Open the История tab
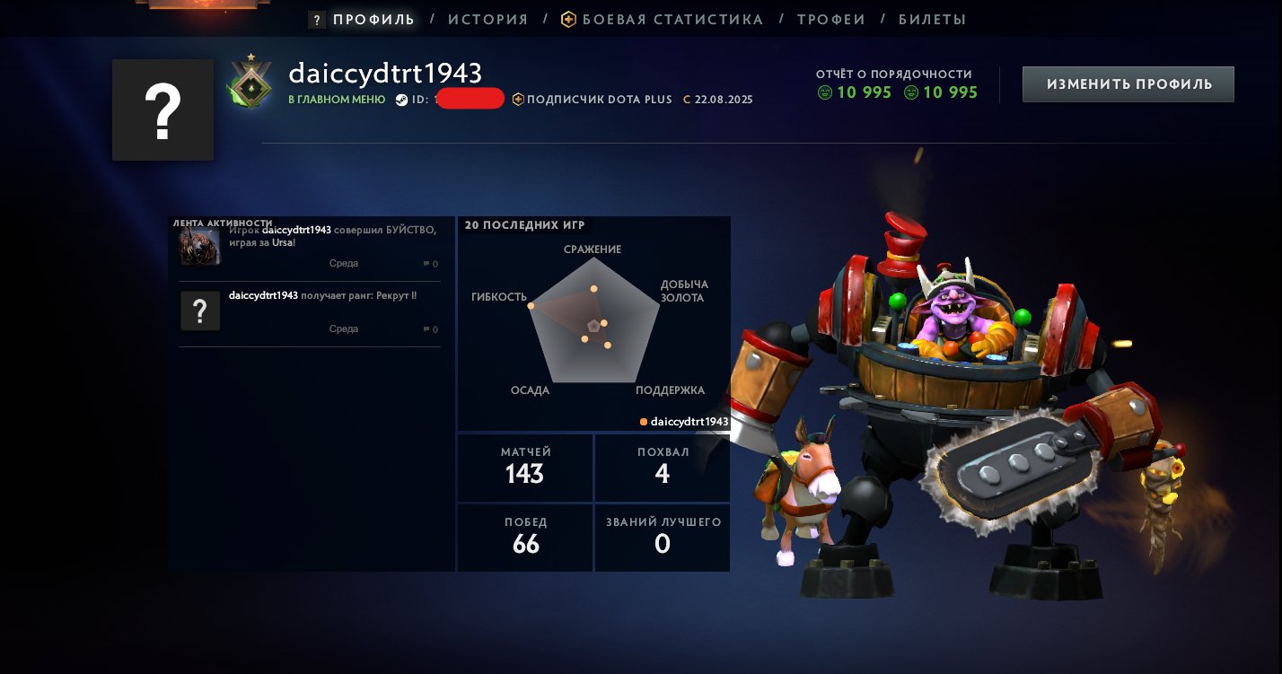1282x674 pixels. click(x=488, y=19)
